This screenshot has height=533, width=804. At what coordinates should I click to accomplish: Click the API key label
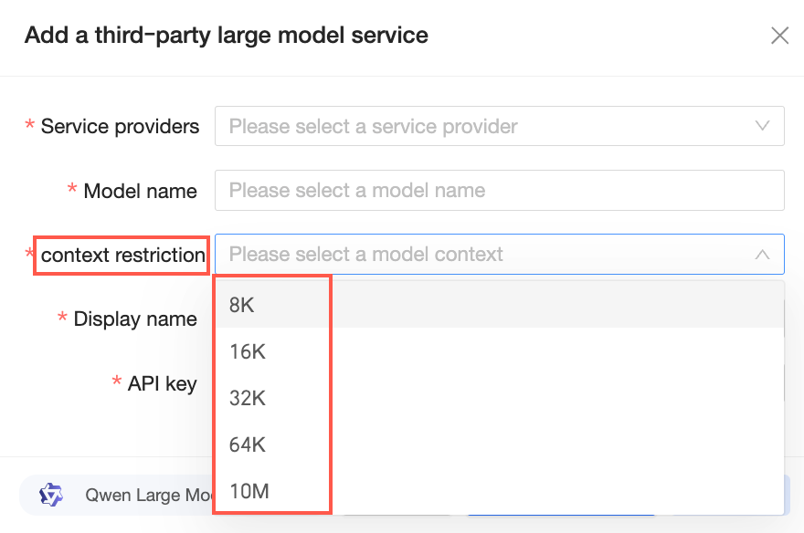coord(162,383)
